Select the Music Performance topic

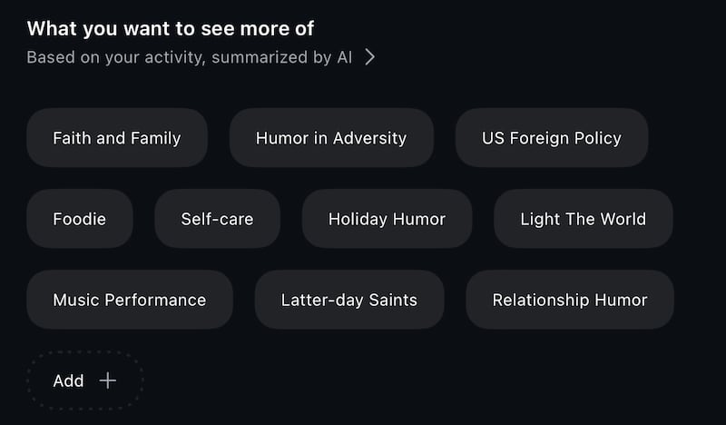130,300
